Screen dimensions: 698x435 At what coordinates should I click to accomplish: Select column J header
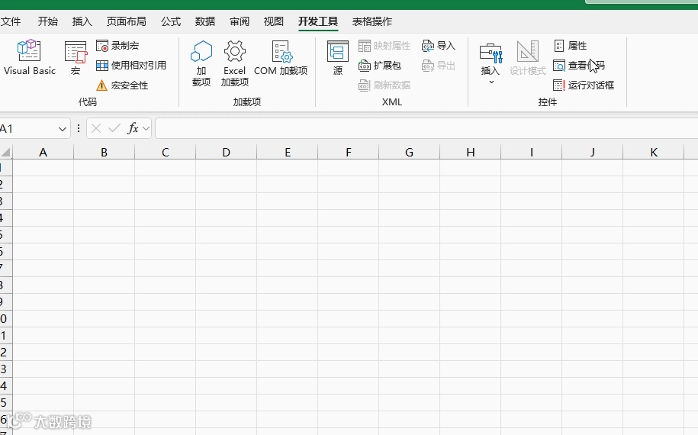[592, 153]
